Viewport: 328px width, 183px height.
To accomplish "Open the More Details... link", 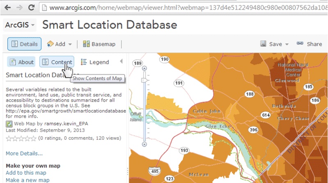I will point(24,153).
